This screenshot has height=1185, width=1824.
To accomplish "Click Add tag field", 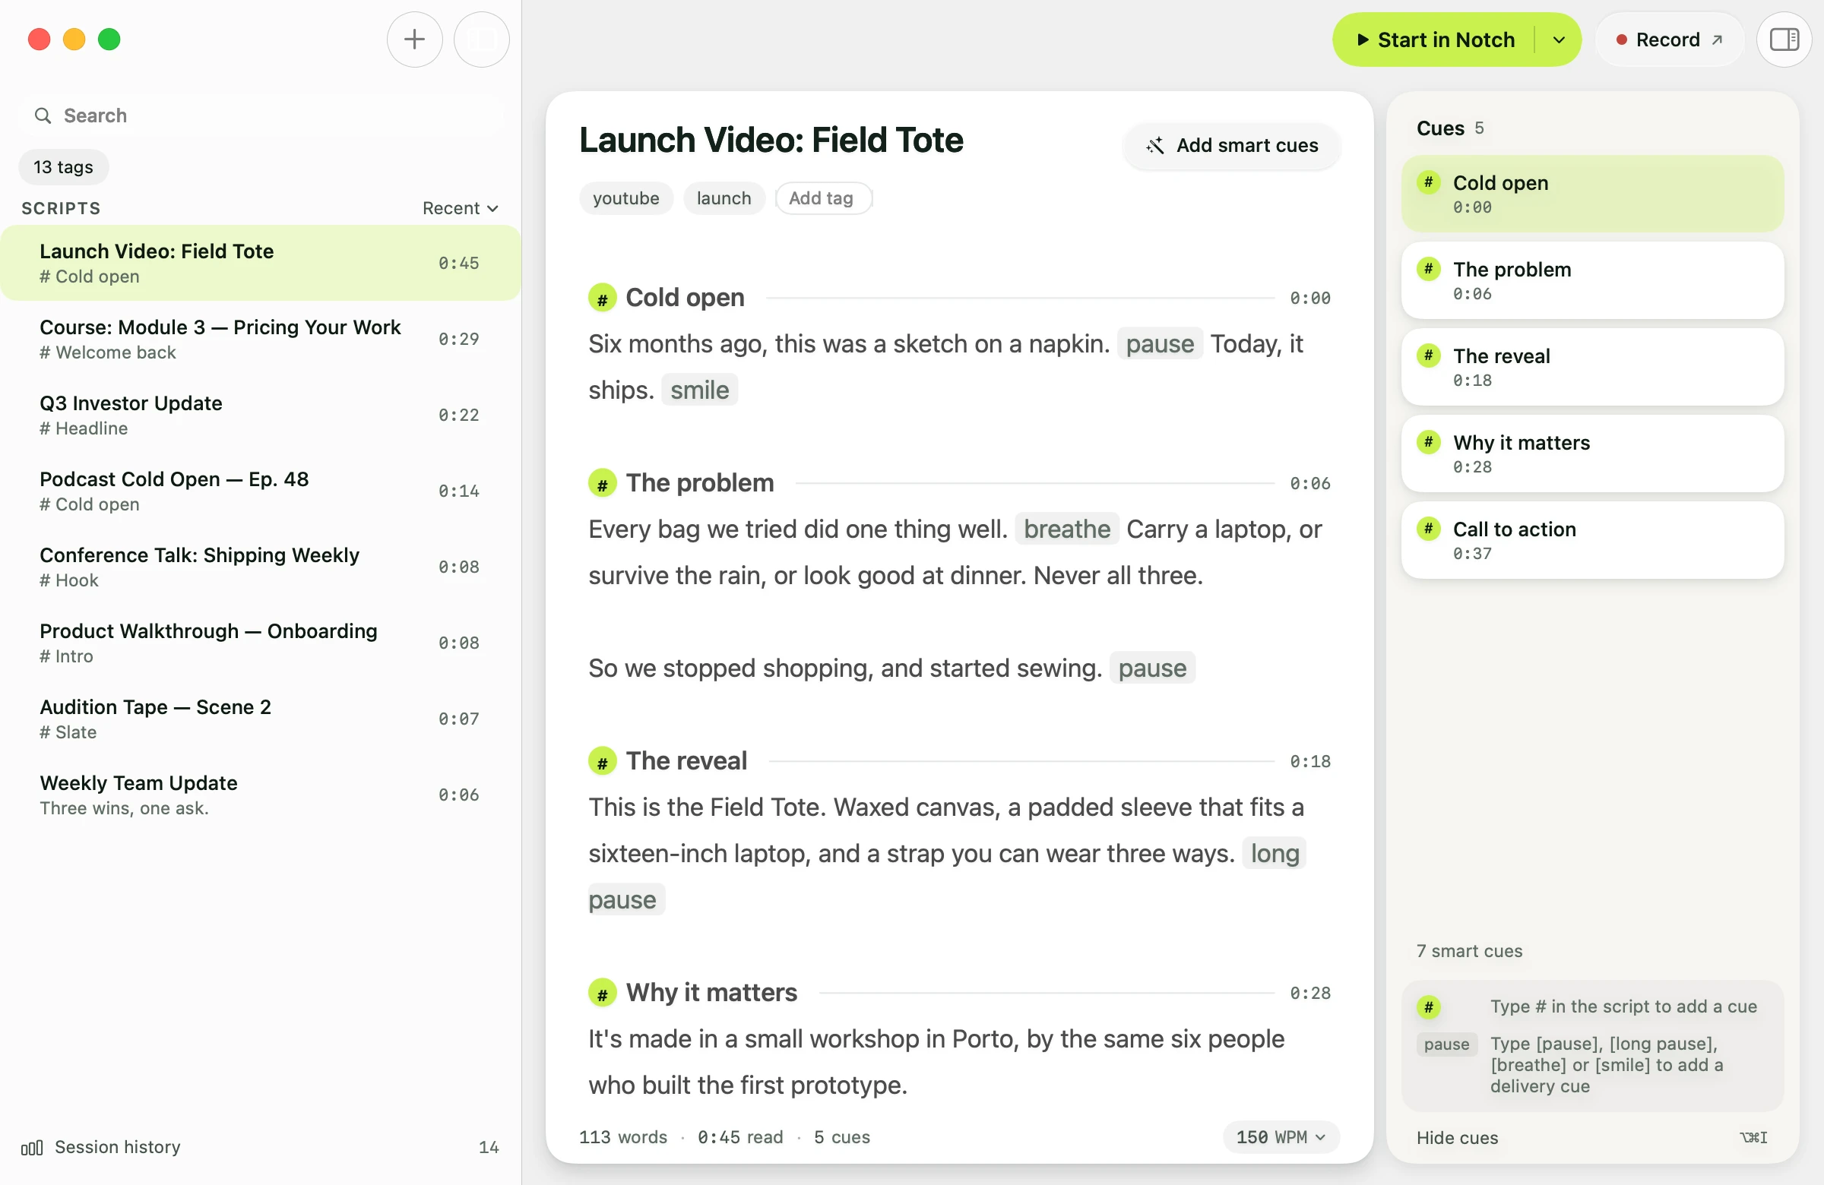I will click(823, 198).
